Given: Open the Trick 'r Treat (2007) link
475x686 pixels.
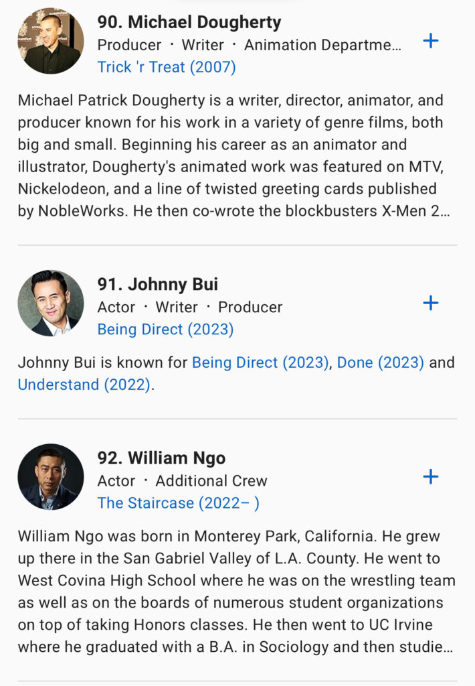Looking at the screenshot, I should click(167, 67).
